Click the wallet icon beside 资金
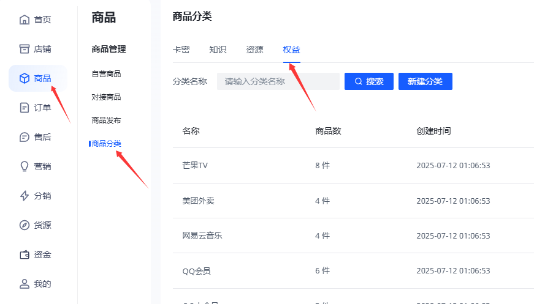This screenshot has width=534, height=304. click(x=24, y=254)
